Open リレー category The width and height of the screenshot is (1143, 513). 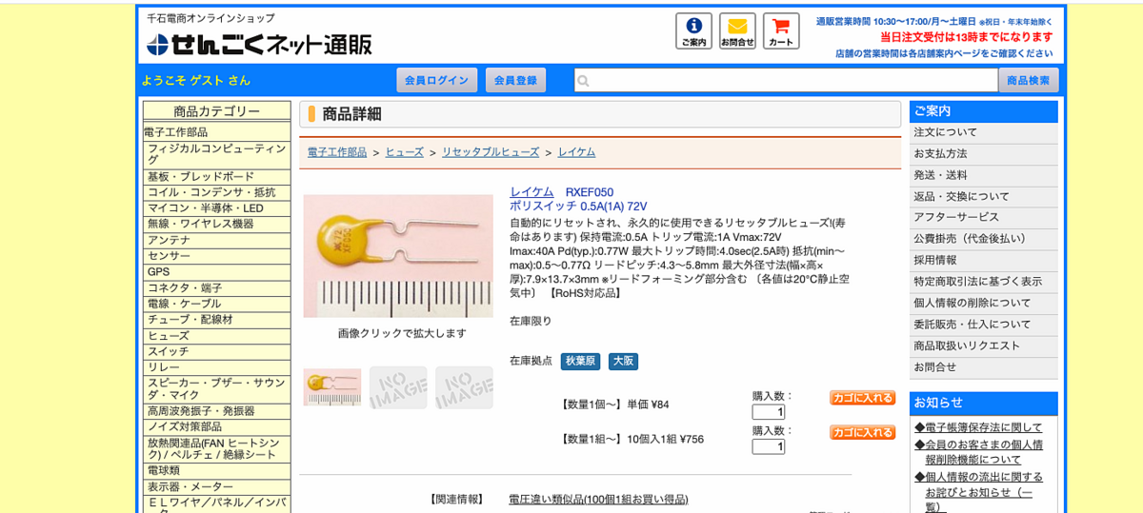[216, 366]
